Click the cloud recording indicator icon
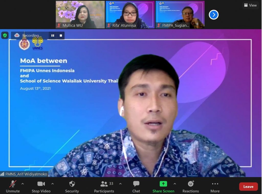Image resolution: width=262 pixels, height=194 pixels. tap(17, 35)
